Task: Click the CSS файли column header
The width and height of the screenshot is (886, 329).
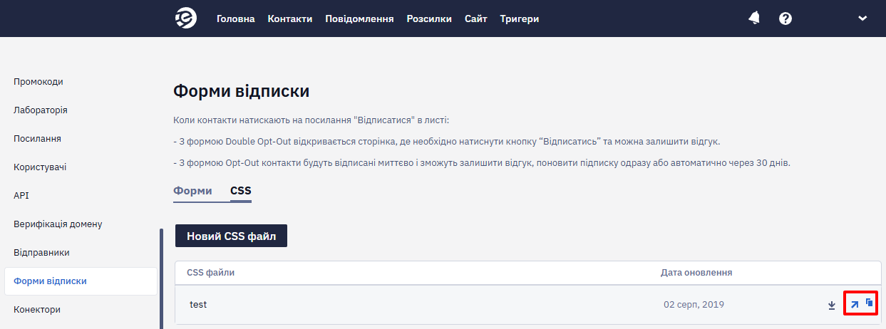Action: point(210,273)
